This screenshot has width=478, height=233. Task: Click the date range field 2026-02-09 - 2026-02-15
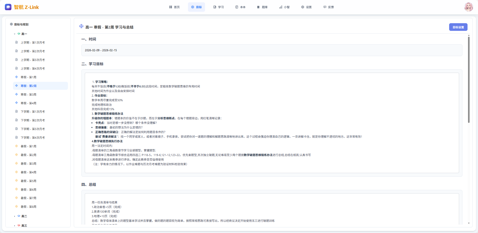[272, 50]
